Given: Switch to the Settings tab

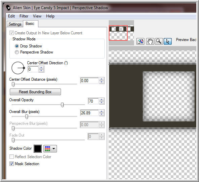Looking at the screenshot, I should pos(15,24).
